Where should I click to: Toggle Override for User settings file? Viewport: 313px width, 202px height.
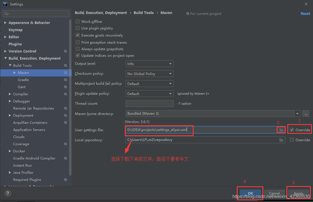point(292,130)
